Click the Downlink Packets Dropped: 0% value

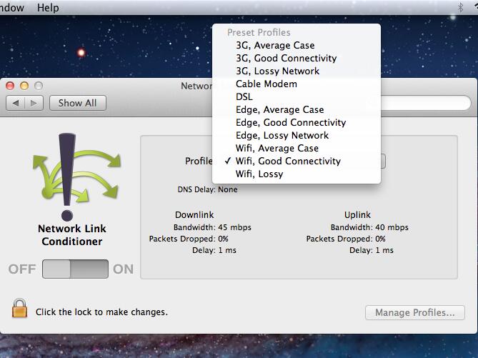[223, 239]
